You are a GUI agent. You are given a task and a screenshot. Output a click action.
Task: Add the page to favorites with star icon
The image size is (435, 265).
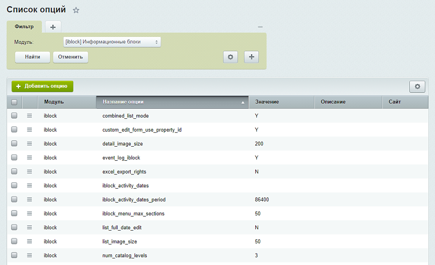click(x=76, y=10)
